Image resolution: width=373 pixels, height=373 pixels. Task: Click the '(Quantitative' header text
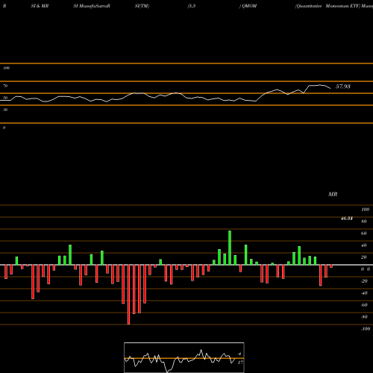309,6
